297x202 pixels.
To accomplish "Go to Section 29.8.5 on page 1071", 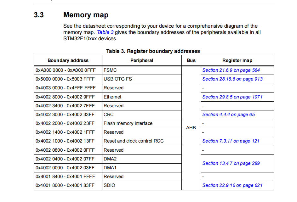I will click(232, 97).
